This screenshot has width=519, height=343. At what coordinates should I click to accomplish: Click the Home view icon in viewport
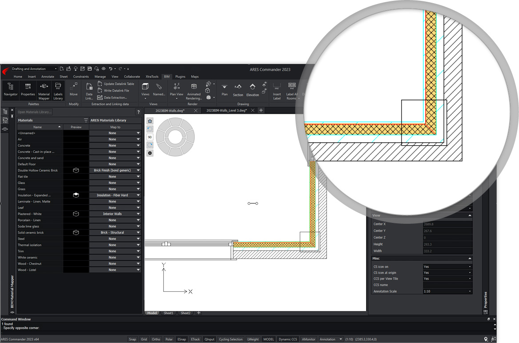150,121
